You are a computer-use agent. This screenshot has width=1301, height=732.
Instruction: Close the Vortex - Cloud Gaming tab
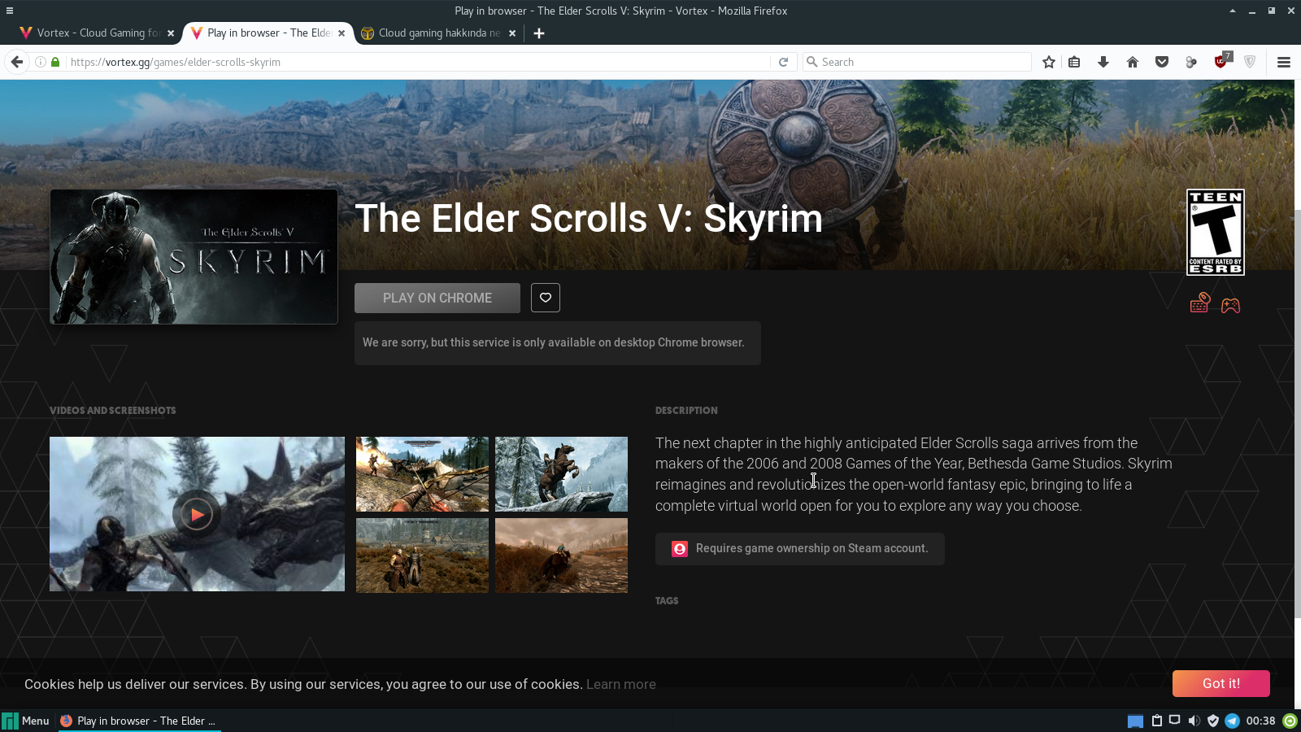point(171,33)
